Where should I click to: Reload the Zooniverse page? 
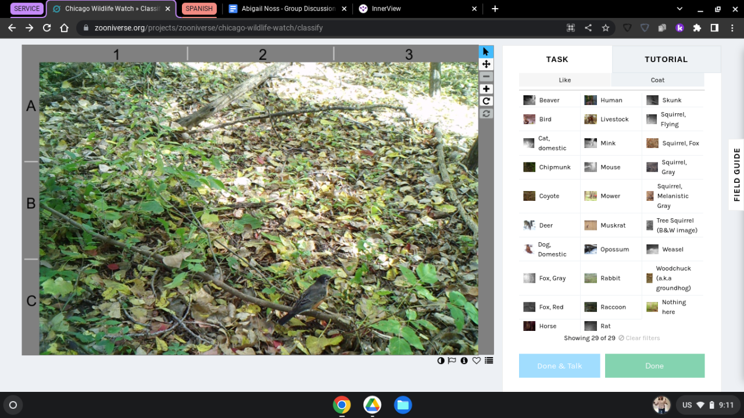pyautogui.click(x=47, y=28)
